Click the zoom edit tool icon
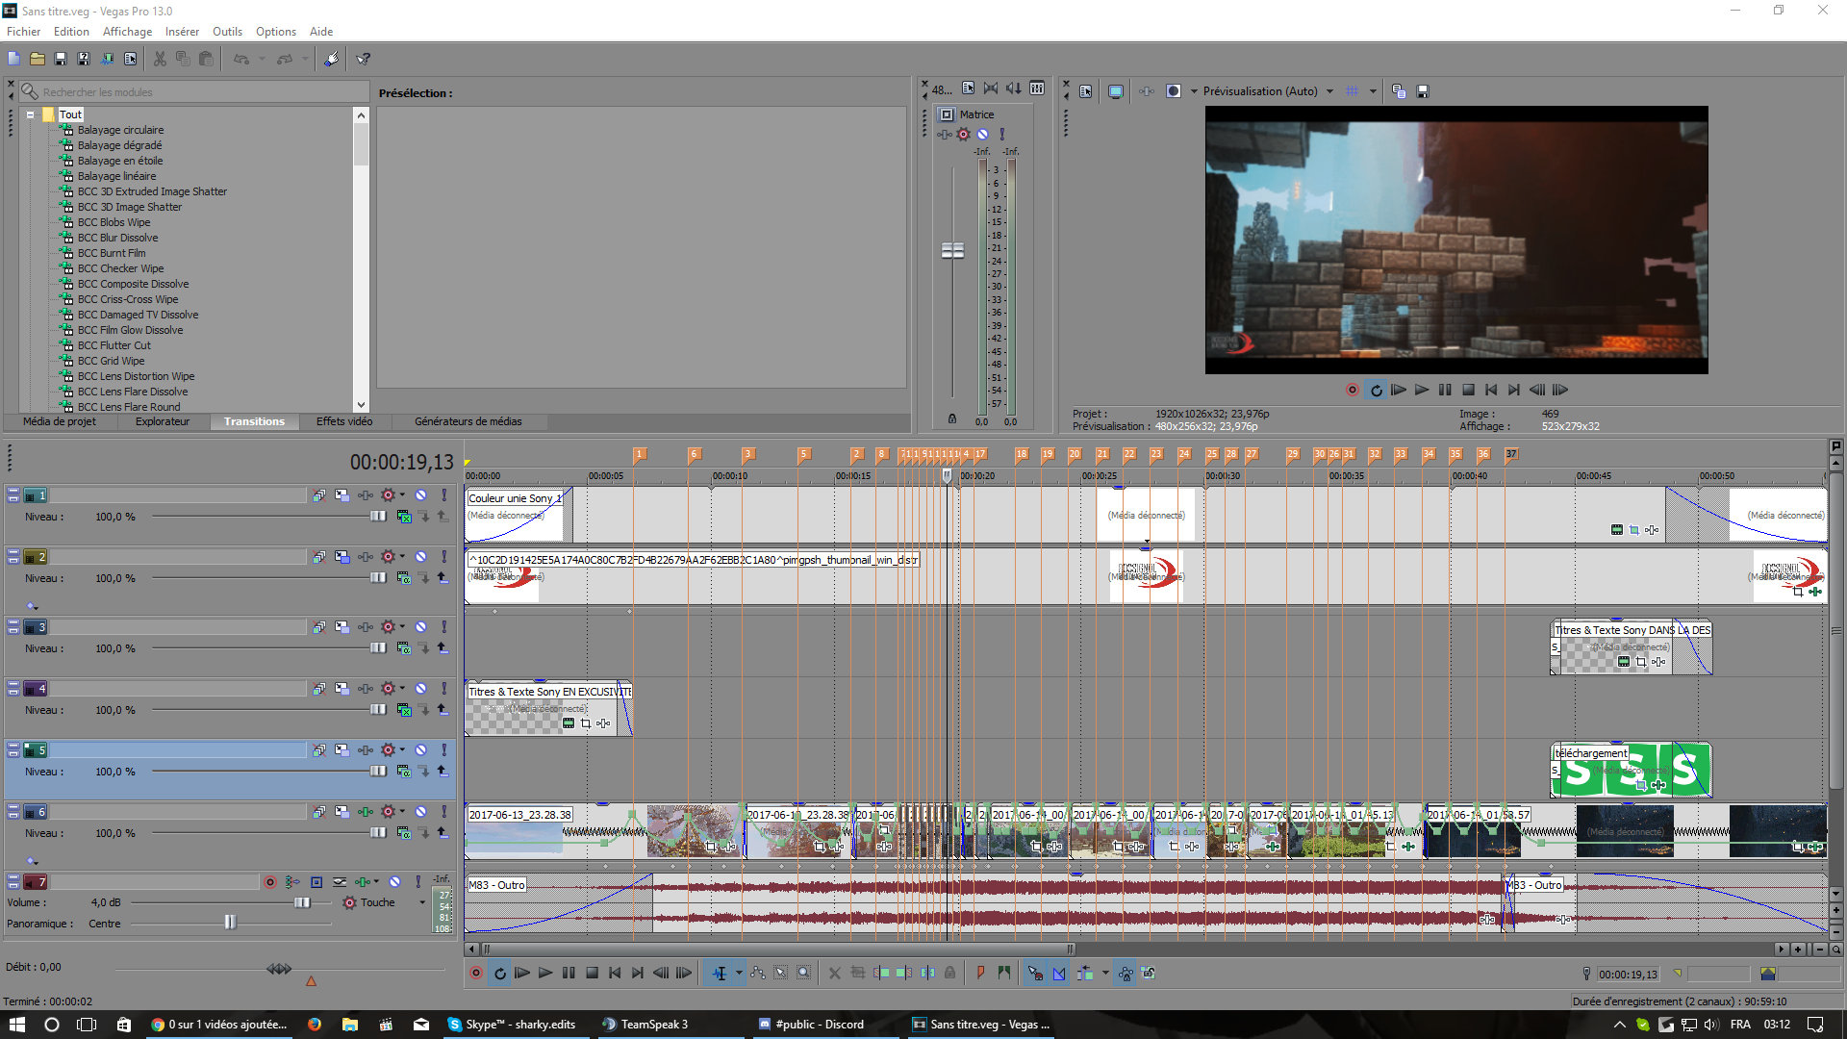Screen dimensions: 1847x1039 click(x=804, y=974)
